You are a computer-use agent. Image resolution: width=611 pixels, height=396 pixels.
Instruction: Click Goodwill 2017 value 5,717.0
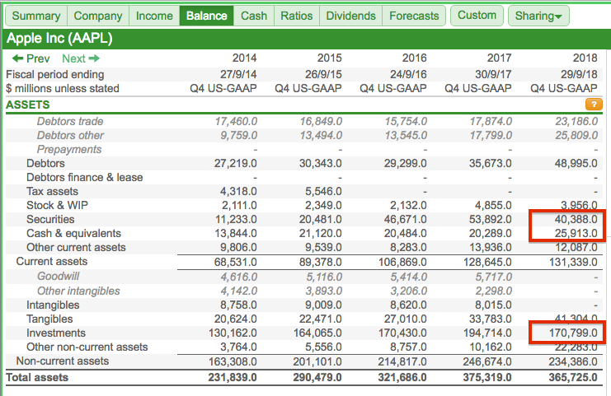pos(493,277)
